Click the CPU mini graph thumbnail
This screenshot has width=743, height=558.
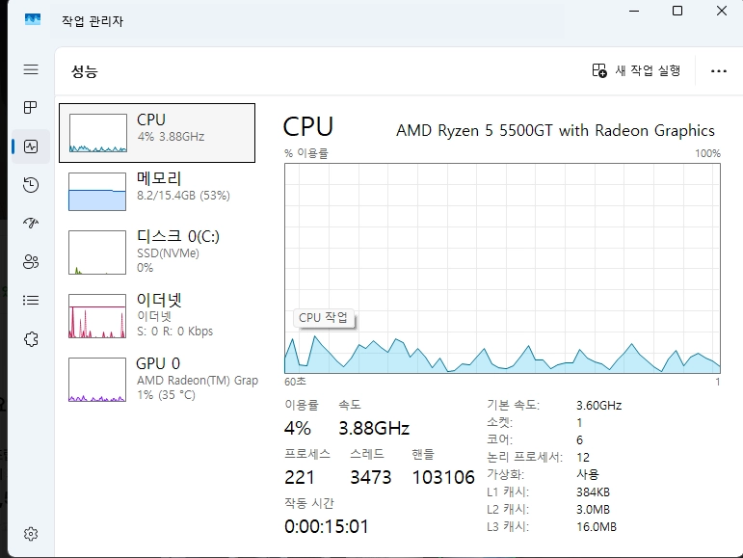click(x=97, y=133)
